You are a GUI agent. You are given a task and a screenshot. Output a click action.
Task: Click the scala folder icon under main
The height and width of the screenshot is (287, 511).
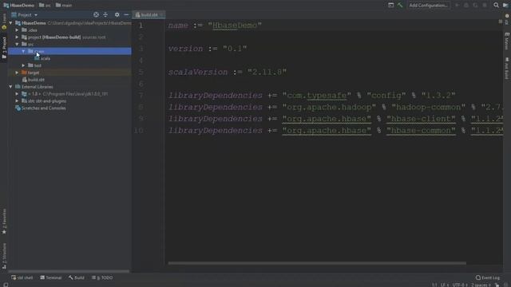pyautogui.click(x=37, y=58)
